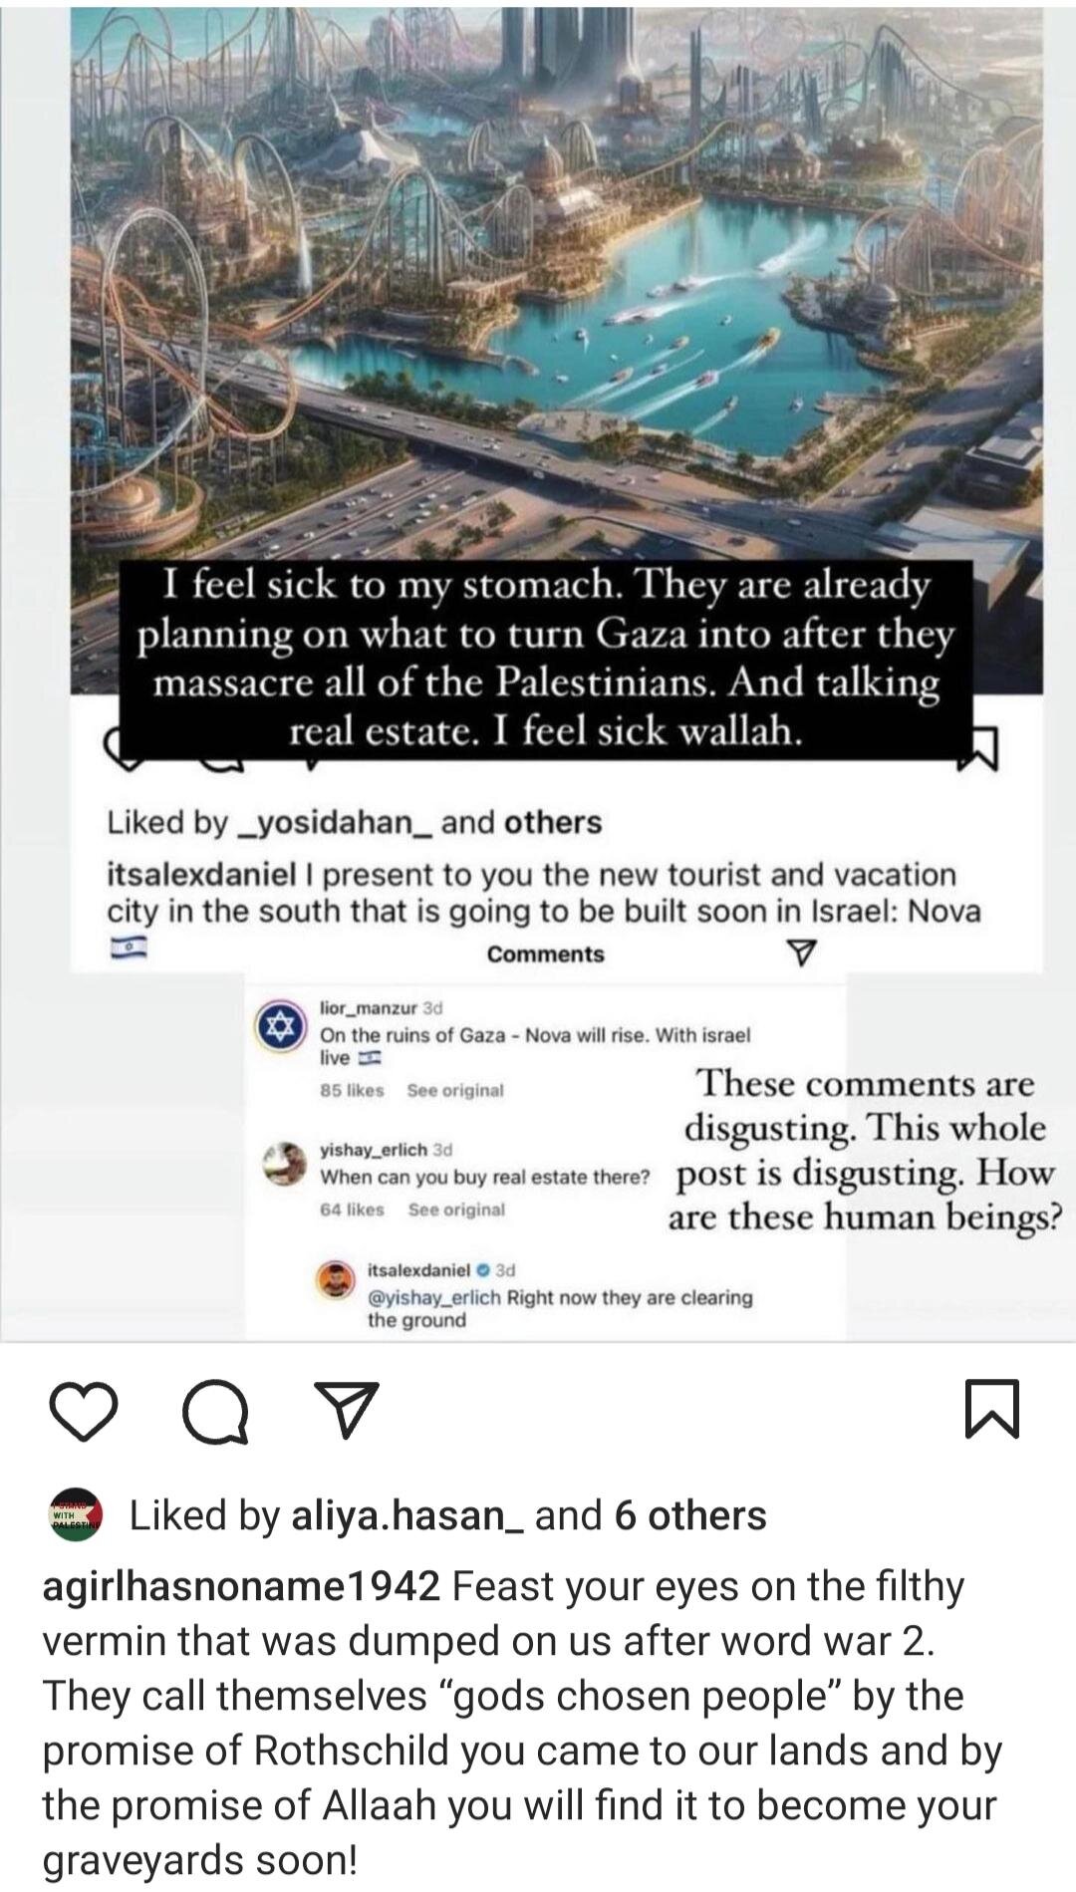Click the itsalexdaniel reply avatar

[337, 1281]
